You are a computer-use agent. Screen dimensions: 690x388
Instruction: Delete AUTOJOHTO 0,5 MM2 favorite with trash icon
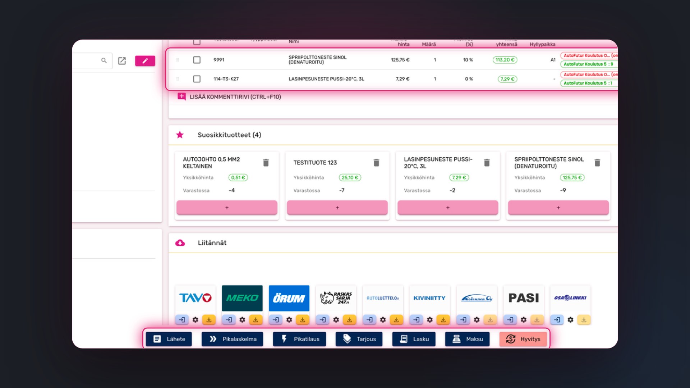pos(266,163)
